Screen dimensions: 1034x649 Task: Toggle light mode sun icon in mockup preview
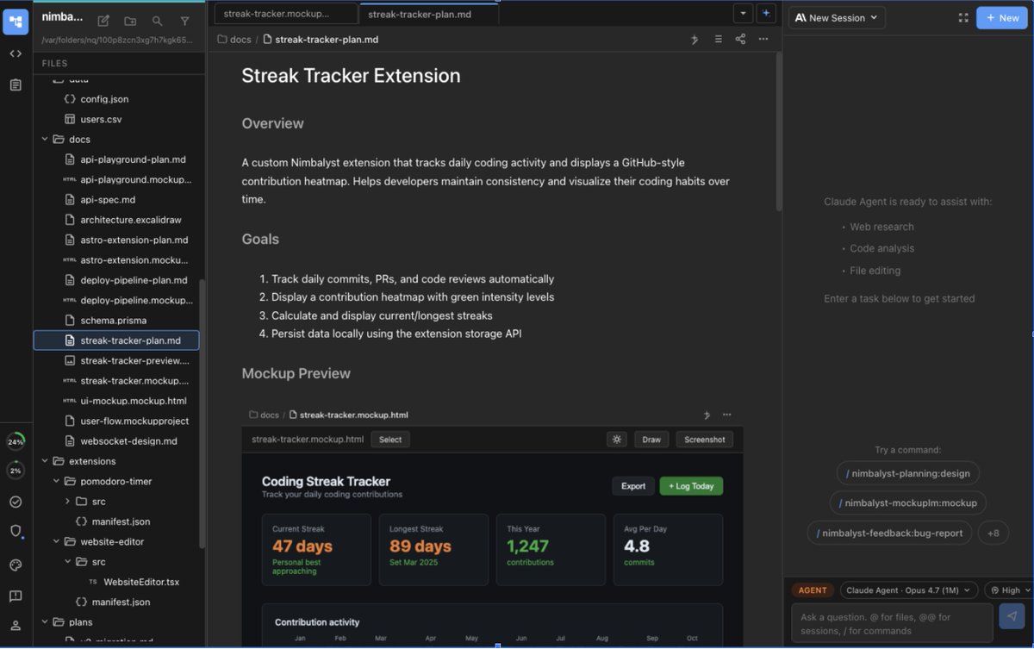[616, 440]
